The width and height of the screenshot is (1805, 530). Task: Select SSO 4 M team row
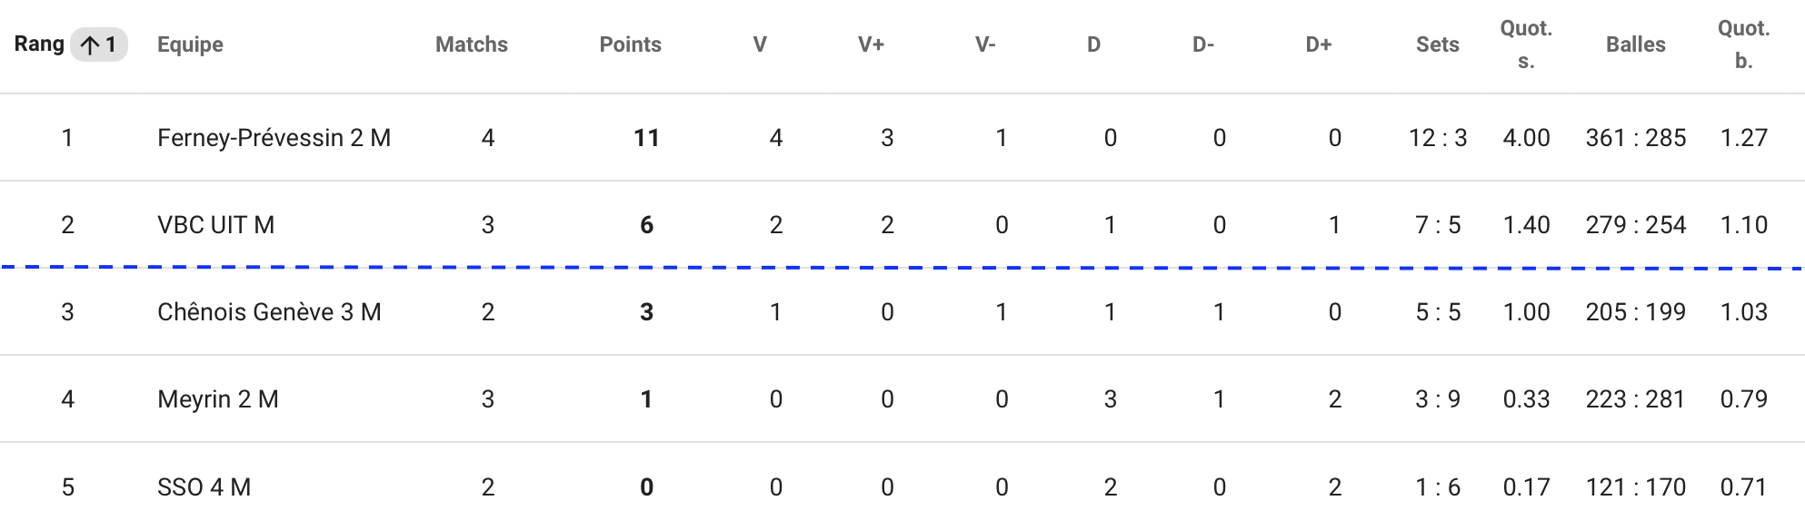(x=902, y=486)
